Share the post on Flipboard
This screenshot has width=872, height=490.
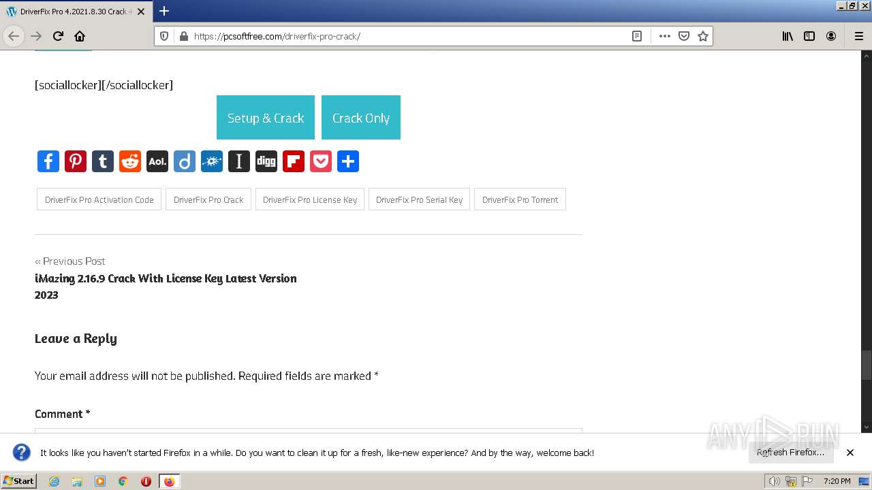pos(294,161)
